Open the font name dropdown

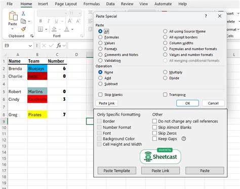coord(66,13)
